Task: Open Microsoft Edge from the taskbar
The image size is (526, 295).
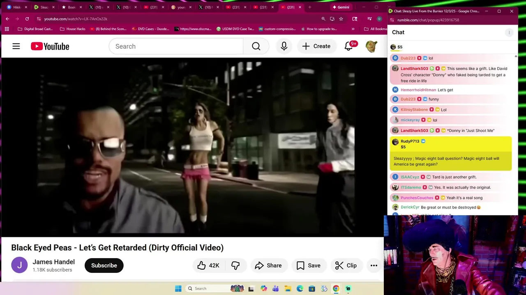Action: [300, 288]
